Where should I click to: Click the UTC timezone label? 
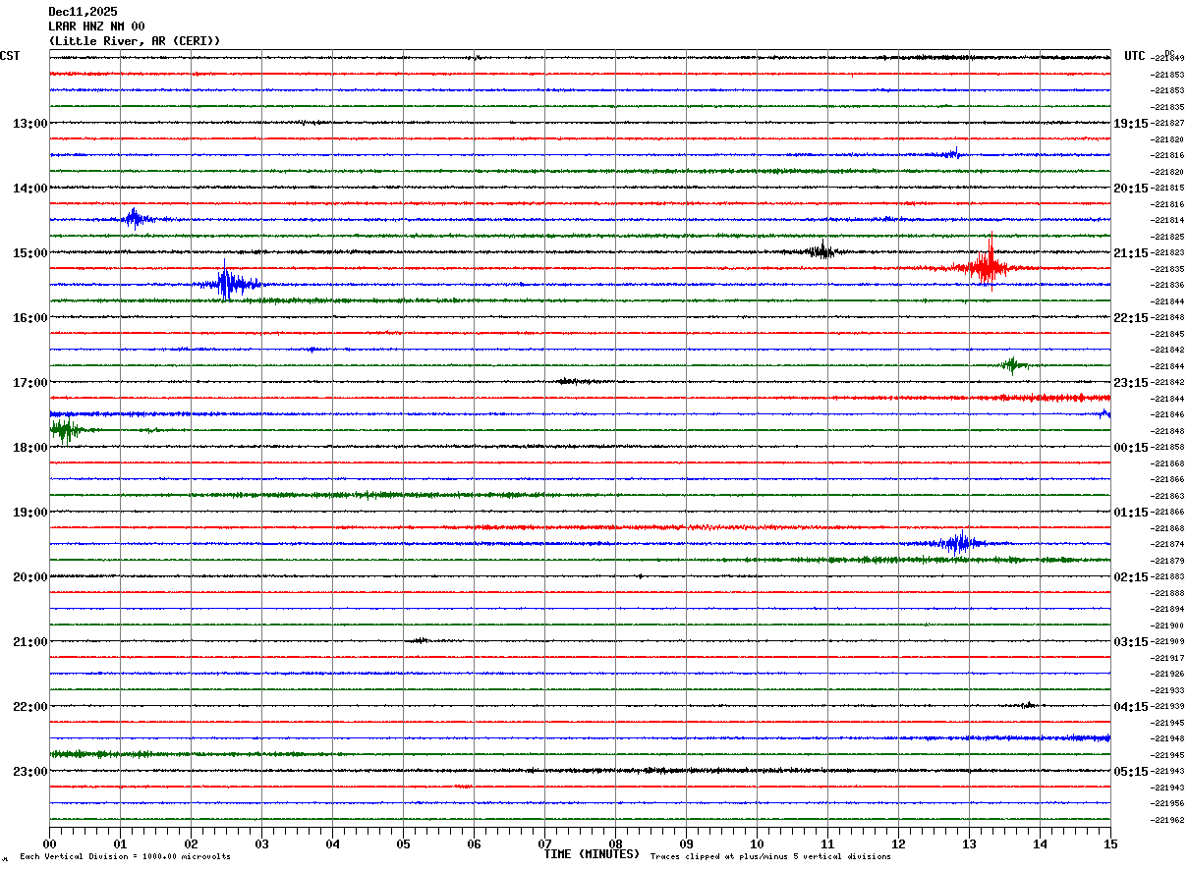1135,56
